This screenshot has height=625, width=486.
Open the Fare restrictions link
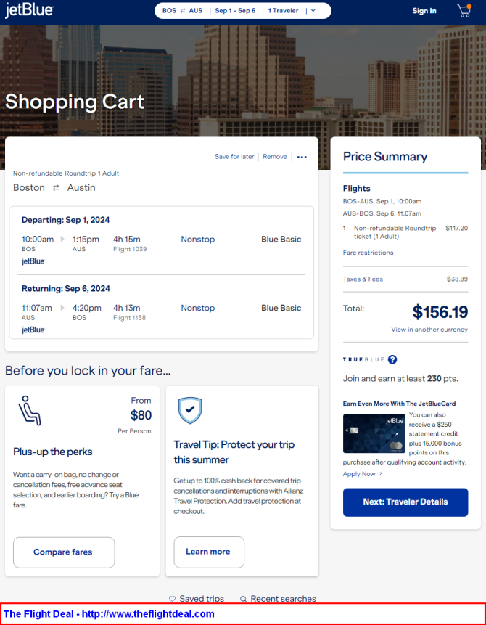pos(368,253)
